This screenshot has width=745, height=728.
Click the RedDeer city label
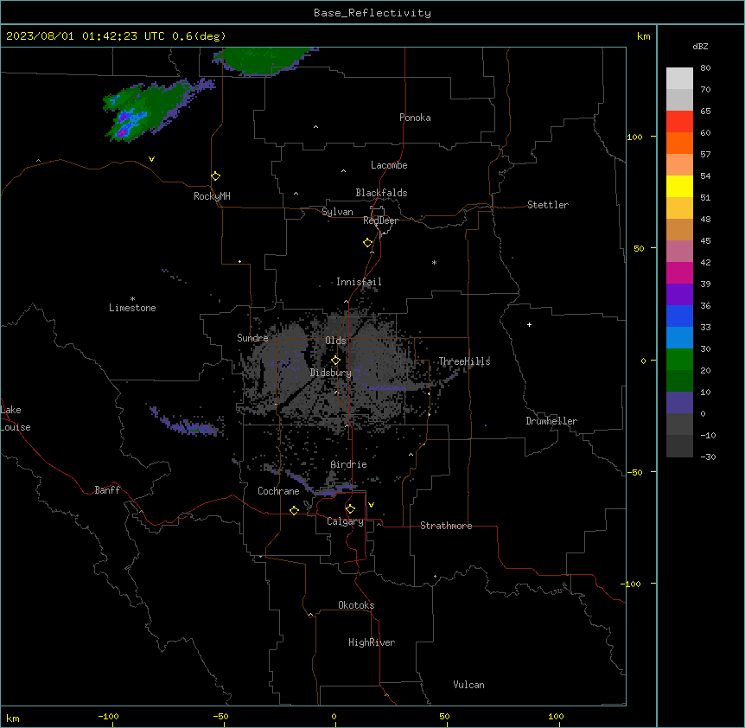pyautogui.click(x=380, y=220)
